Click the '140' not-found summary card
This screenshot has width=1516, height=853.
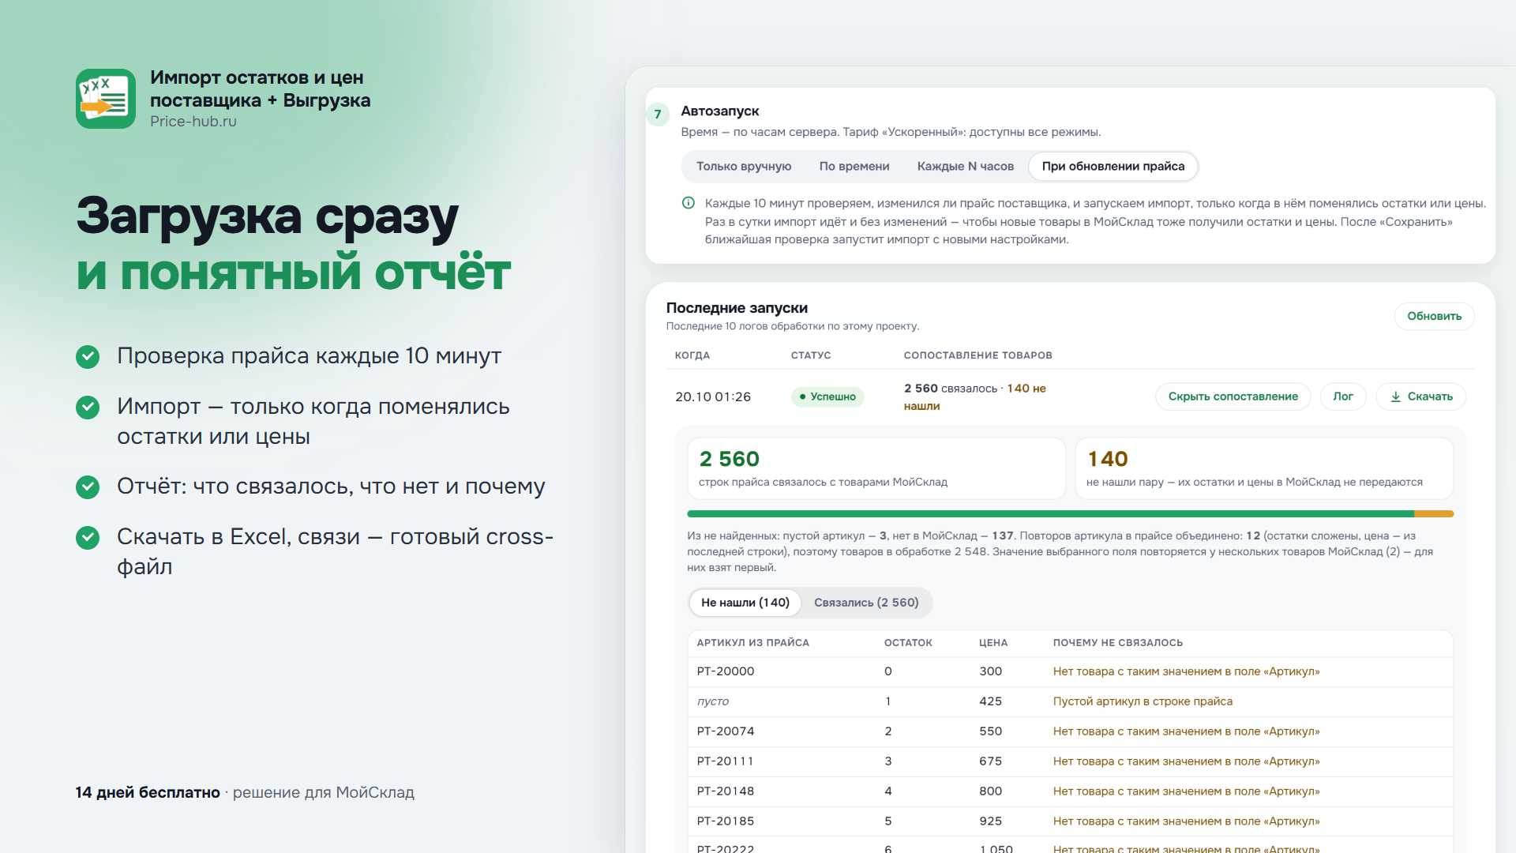[x=1264, y=468]
